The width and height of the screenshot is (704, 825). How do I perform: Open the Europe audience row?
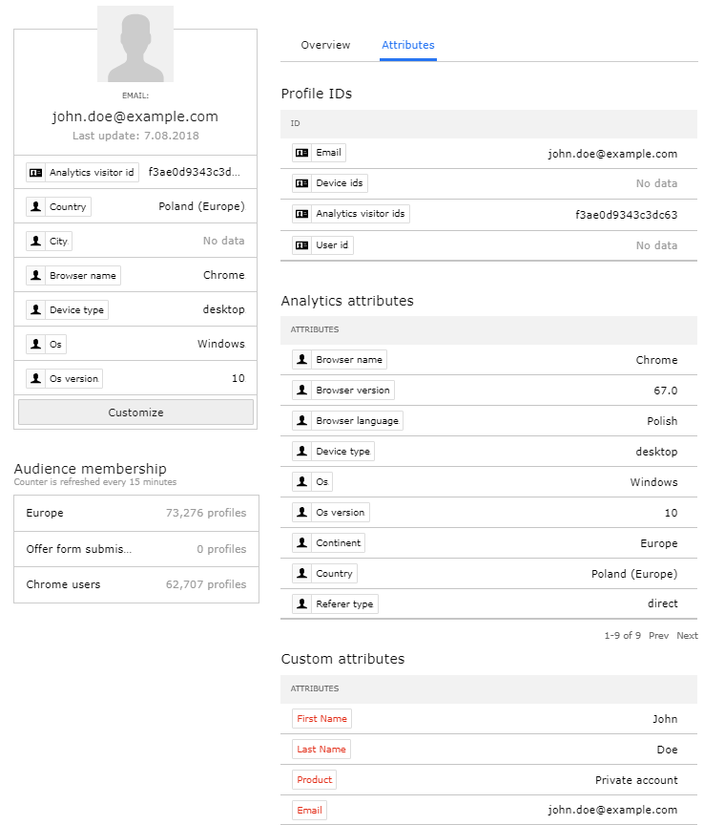coord(135,513)
